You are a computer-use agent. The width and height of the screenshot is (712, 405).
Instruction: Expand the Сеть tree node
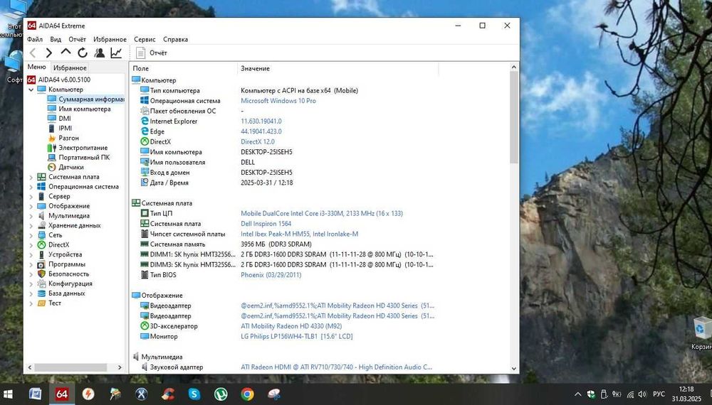31,235
